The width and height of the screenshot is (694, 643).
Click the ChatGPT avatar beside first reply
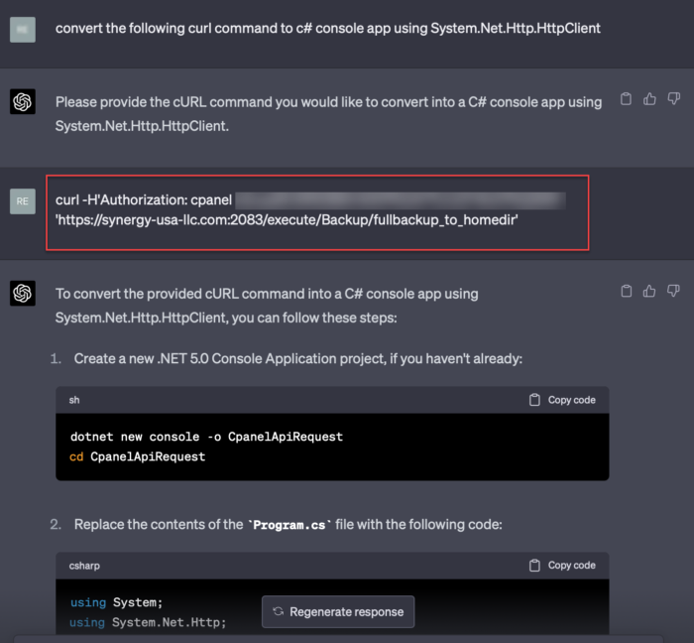(x=23, y=102)
